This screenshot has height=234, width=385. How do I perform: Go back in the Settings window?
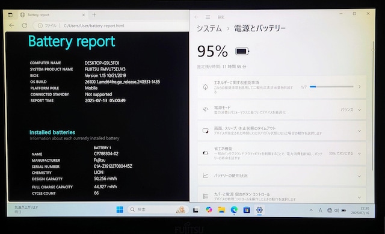pos(196,17)
